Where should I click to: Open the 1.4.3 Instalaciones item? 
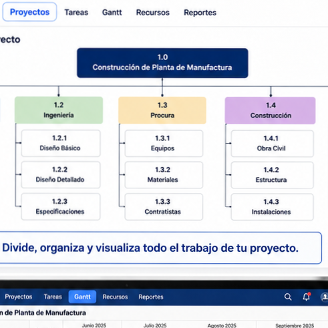click(272, 207)
